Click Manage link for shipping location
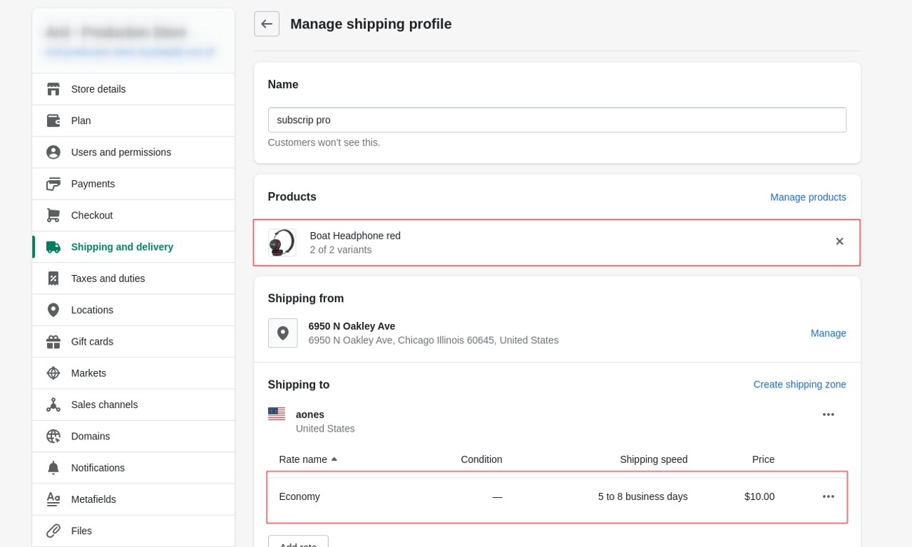 click(828, 333)
